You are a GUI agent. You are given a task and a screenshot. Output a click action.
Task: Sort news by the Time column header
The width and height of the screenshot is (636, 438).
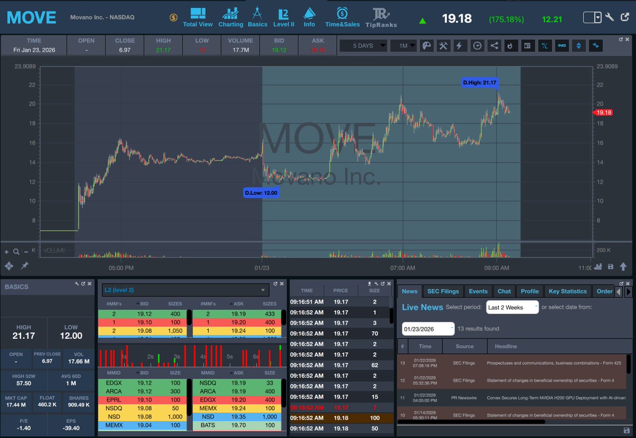425,346
